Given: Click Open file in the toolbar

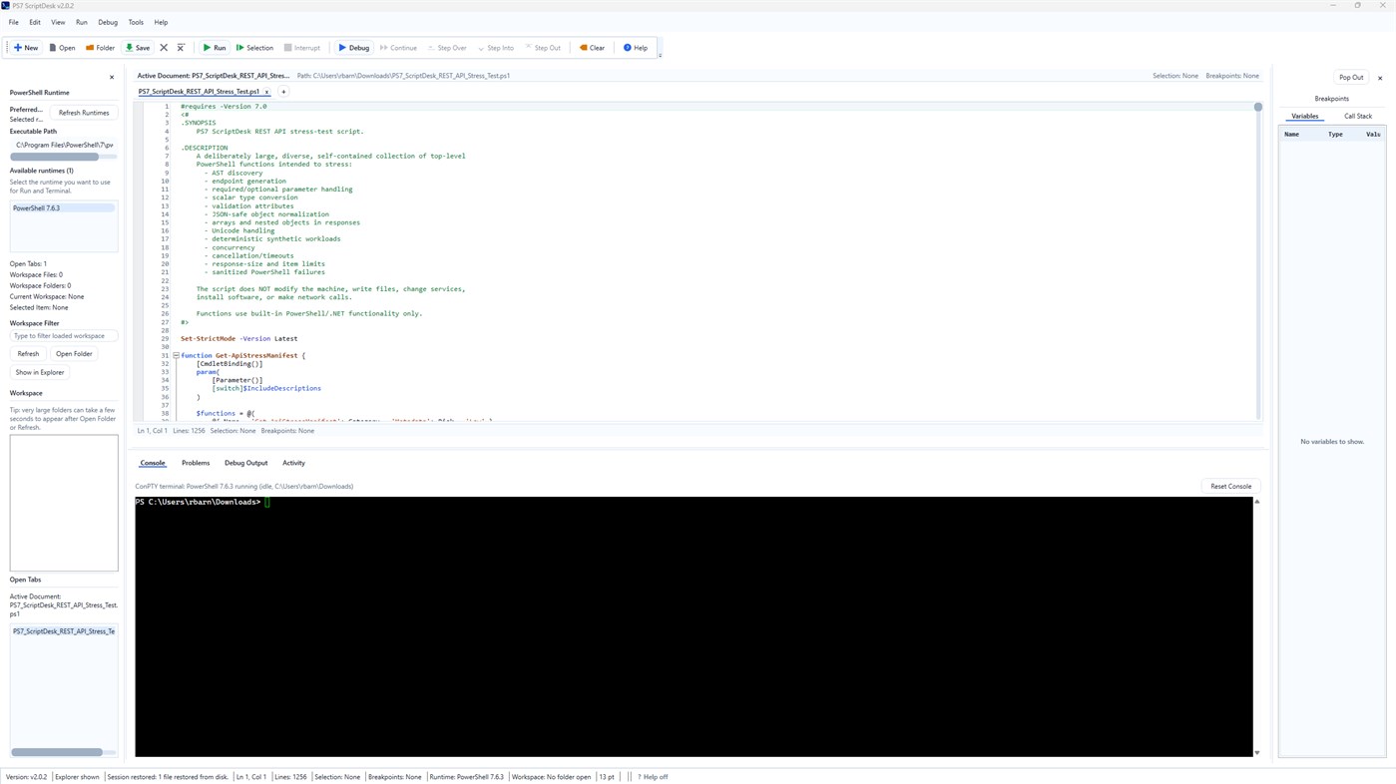Looking at the screenshot, I should tap(61, 48).
